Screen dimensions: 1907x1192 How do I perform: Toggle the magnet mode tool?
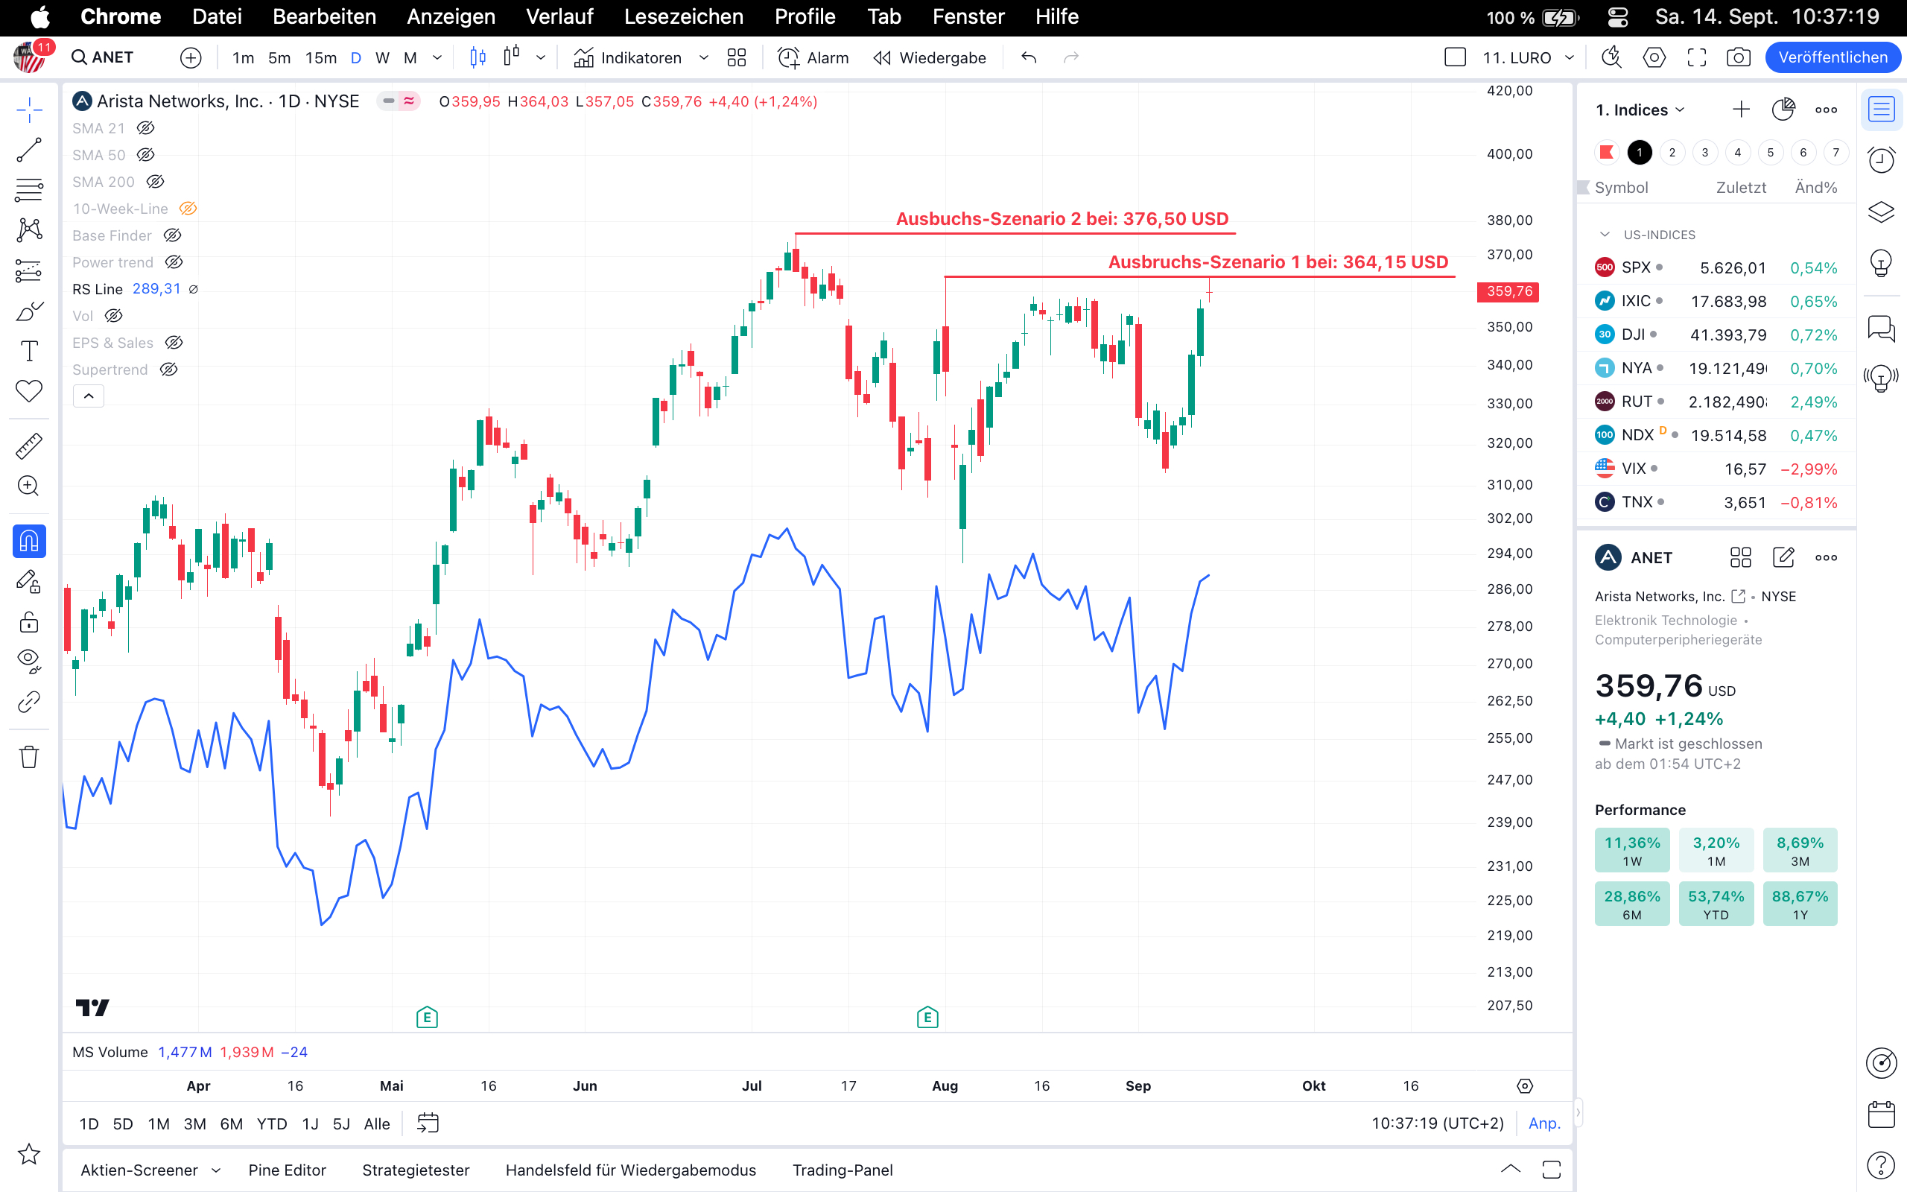(x=29, y=542)
